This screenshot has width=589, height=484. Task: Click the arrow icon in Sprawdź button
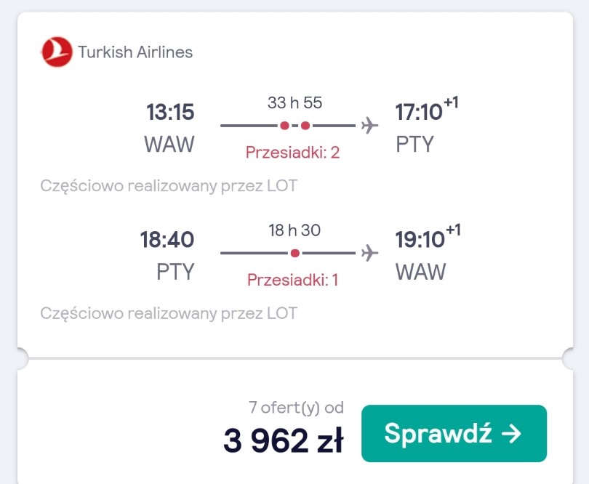(x=512, y=434)
